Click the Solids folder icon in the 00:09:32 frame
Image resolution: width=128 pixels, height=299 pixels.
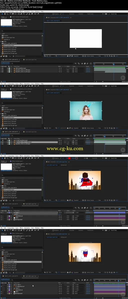tap(3, 258)
